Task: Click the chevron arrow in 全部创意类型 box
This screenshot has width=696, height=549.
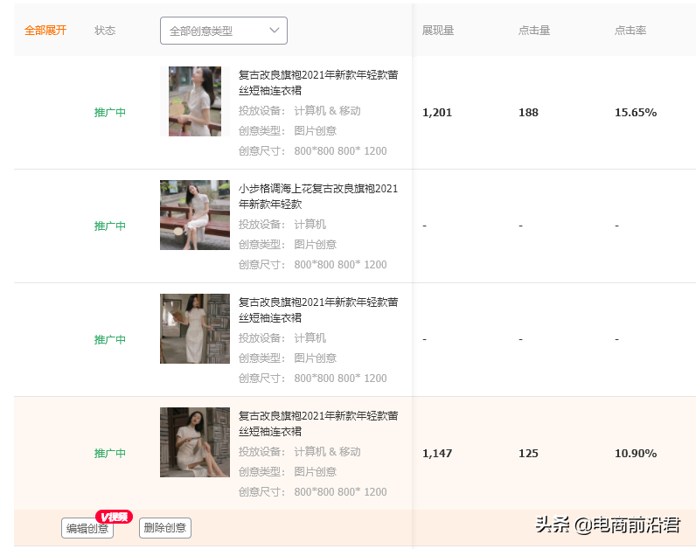Action: coord(275,31)
